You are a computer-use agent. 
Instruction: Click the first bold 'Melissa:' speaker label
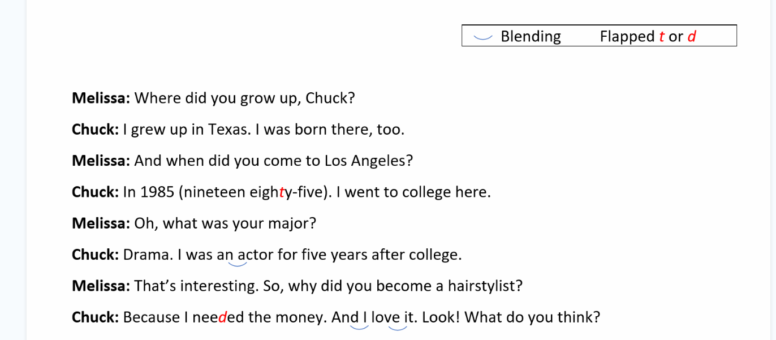pyautogui.click(x=101, y=98)
